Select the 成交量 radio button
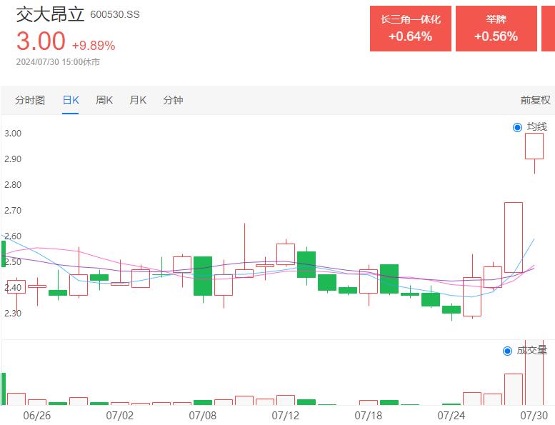The height and width of the screenshot is (425, 555). click(508, 351)
